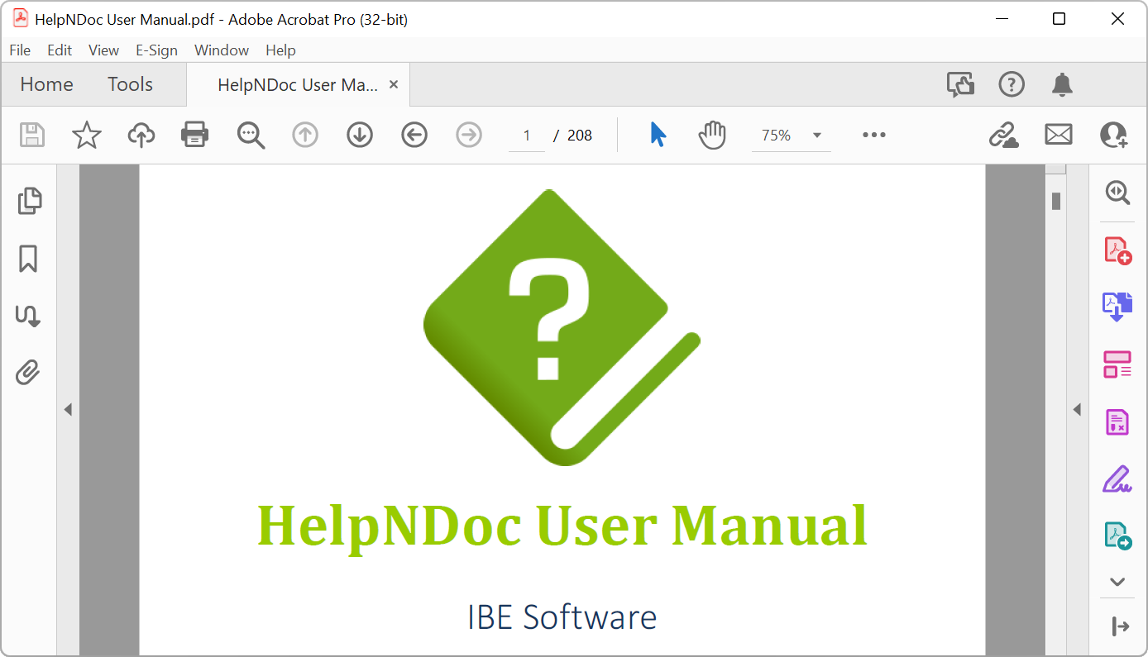The width and height of the screenshot is (1148, 657).
Task: Toggle right pane collapse triangle
Action: (x=1077, y=409)
